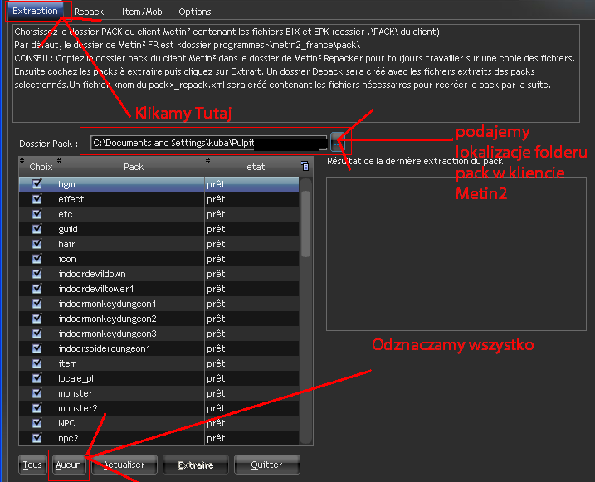Select the guild pack name

pos(68,229)
